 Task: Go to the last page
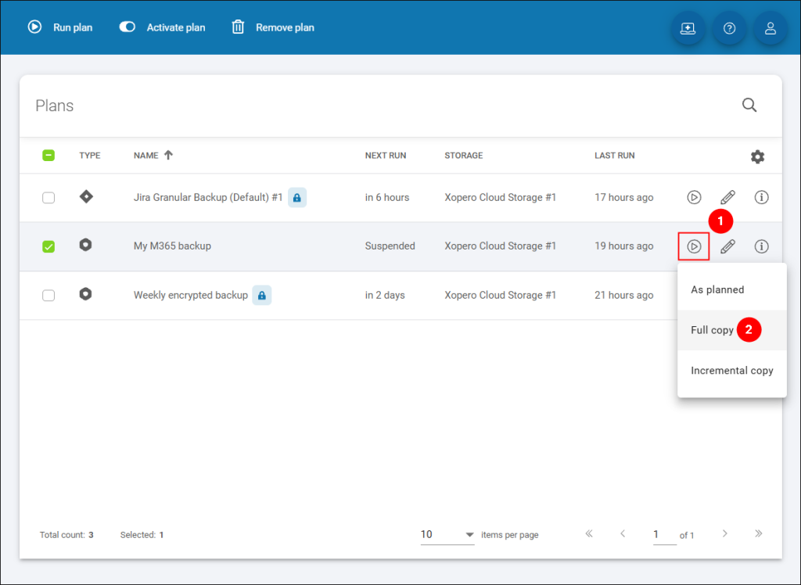point(758,533)
